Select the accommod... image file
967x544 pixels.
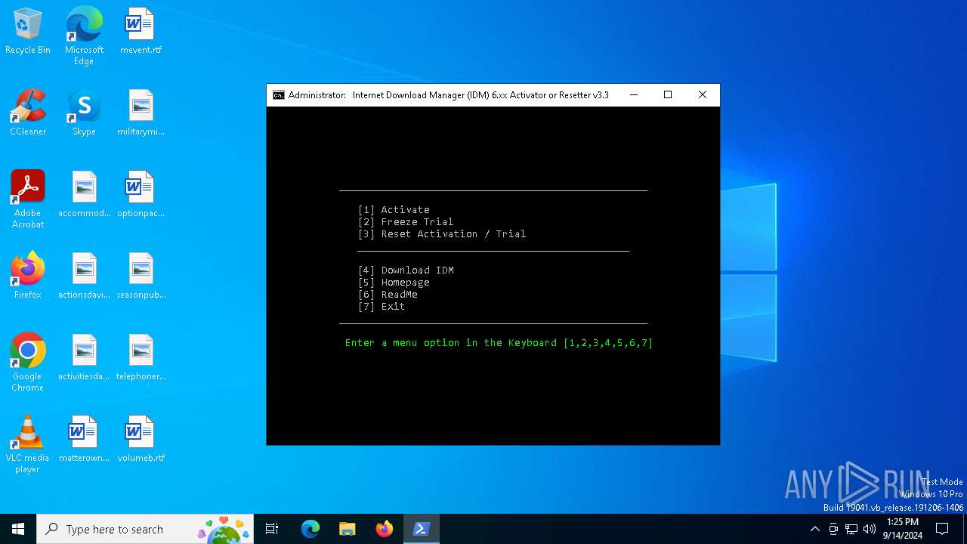pos(84,195)
